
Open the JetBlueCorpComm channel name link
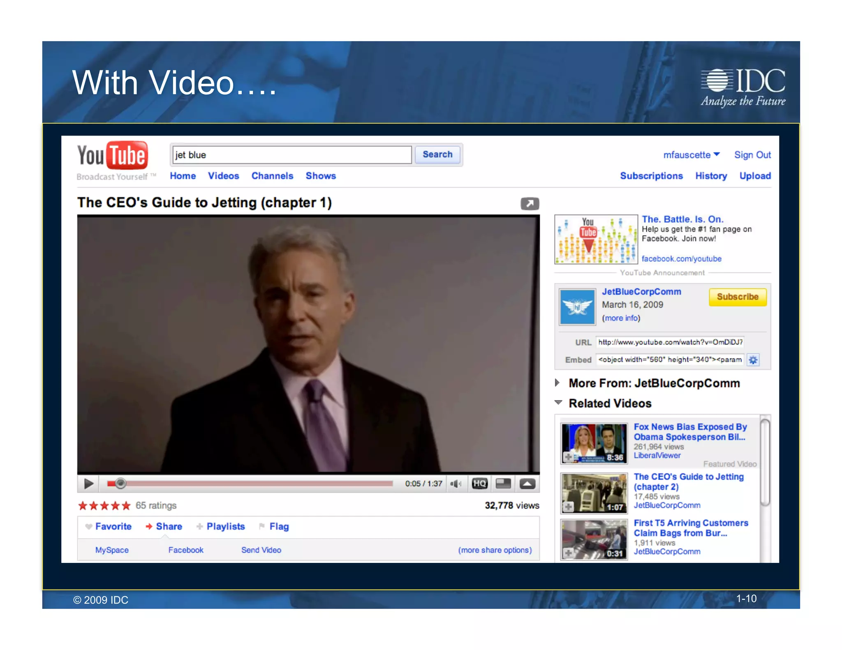[x=641, y=291]
